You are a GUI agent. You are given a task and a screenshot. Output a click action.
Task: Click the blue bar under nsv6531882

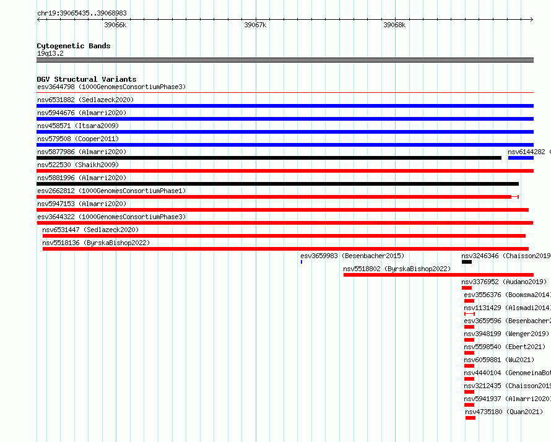285,106
